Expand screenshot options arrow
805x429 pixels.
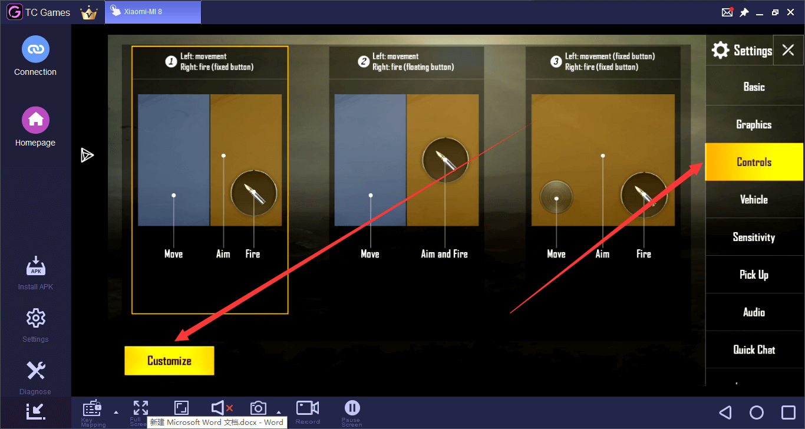279,412
